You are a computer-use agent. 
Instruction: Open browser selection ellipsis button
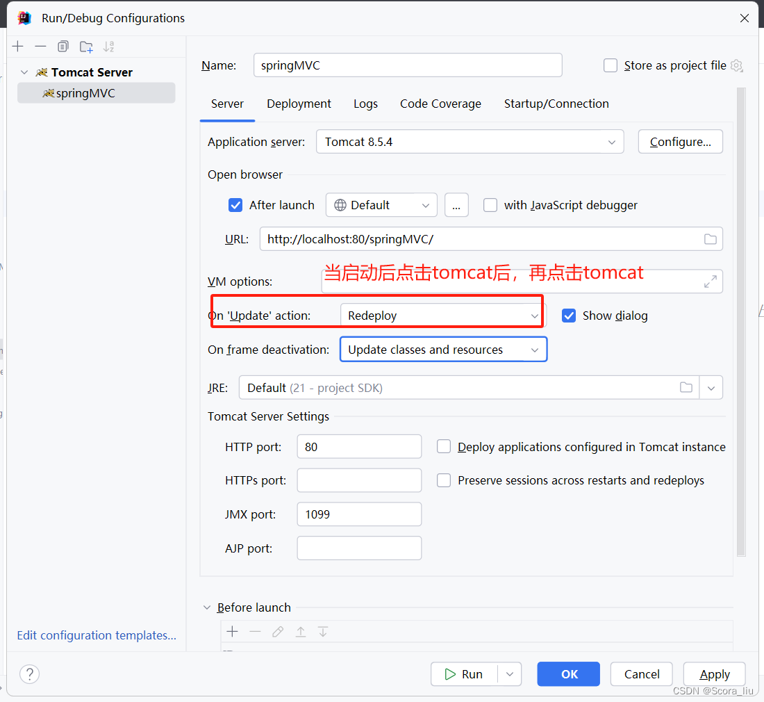tap(456, 205)
